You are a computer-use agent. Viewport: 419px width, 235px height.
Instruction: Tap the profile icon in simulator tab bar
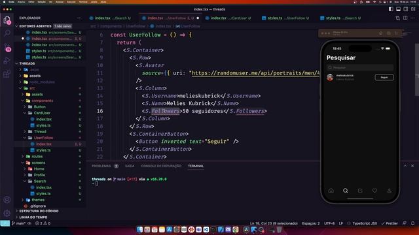coord(389,191)
